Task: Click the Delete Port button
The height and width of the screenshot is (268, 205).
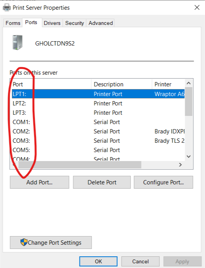Action: tap(102, 182)
